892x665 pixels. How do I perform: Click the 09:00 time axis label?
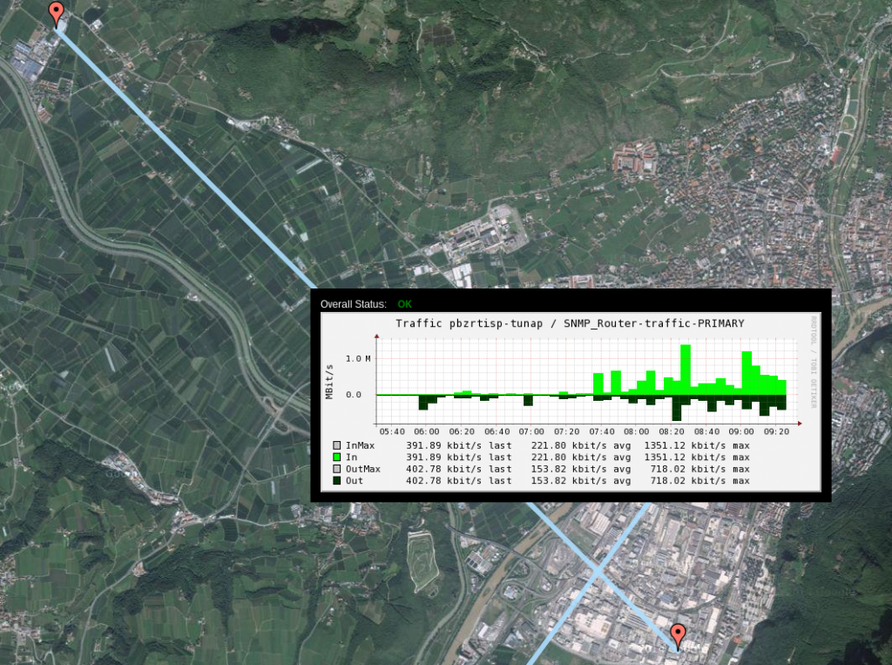pos(741,431)
